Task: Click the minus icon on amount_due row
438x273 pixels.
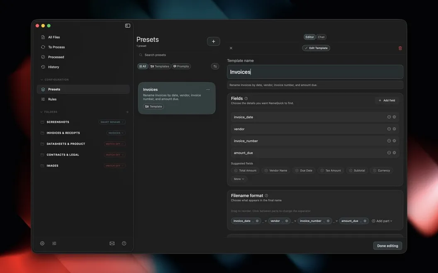Action: click(389, 153)
